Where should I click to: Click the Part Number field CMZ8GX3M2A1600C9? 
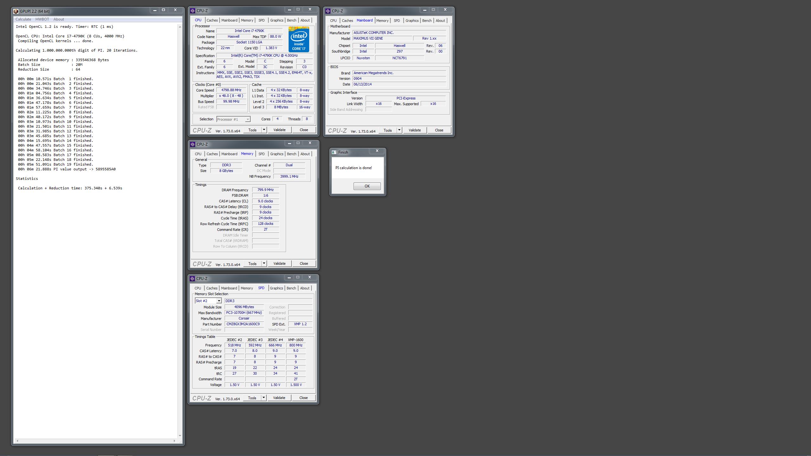coord(244,324)
